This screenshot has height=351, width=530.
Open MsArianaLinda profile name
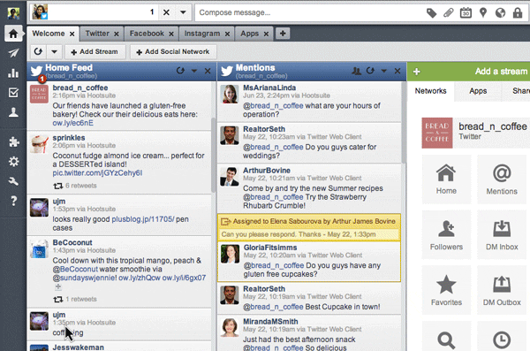pos(269,88)
